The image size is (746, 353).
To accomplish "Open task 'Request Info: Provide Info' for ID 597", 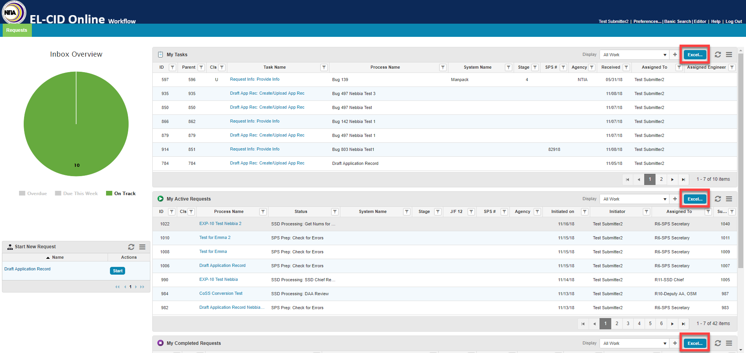I will pos(254,80).
